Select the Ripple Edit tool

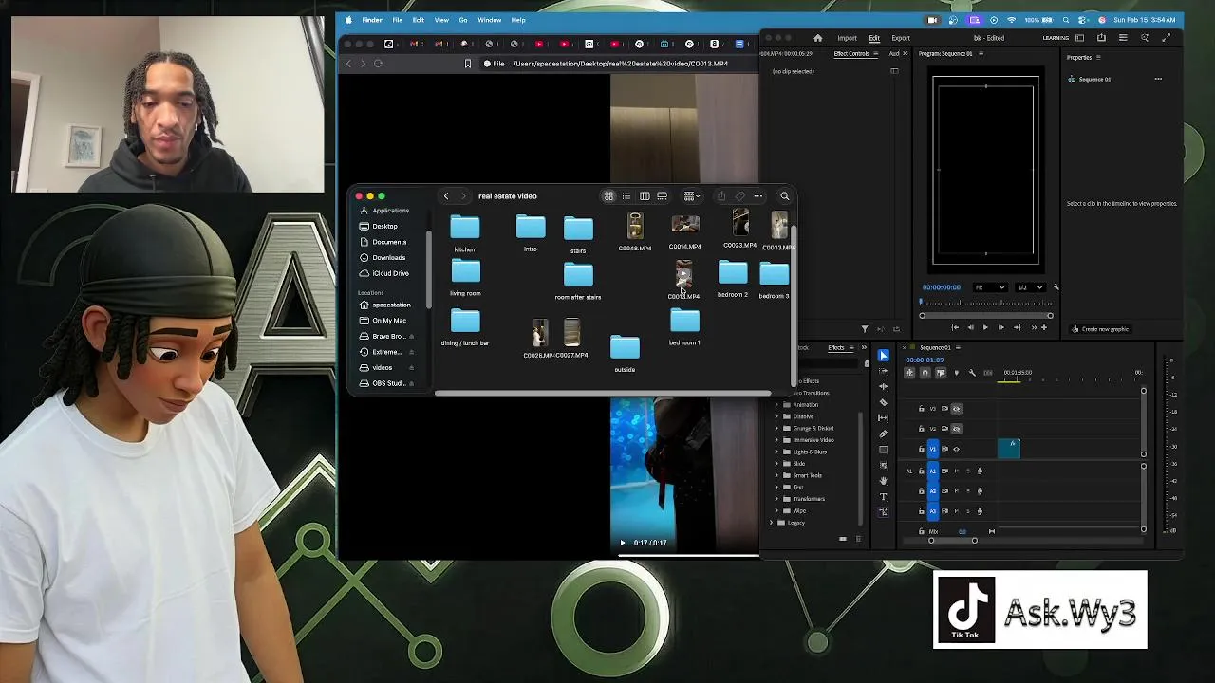884,386
